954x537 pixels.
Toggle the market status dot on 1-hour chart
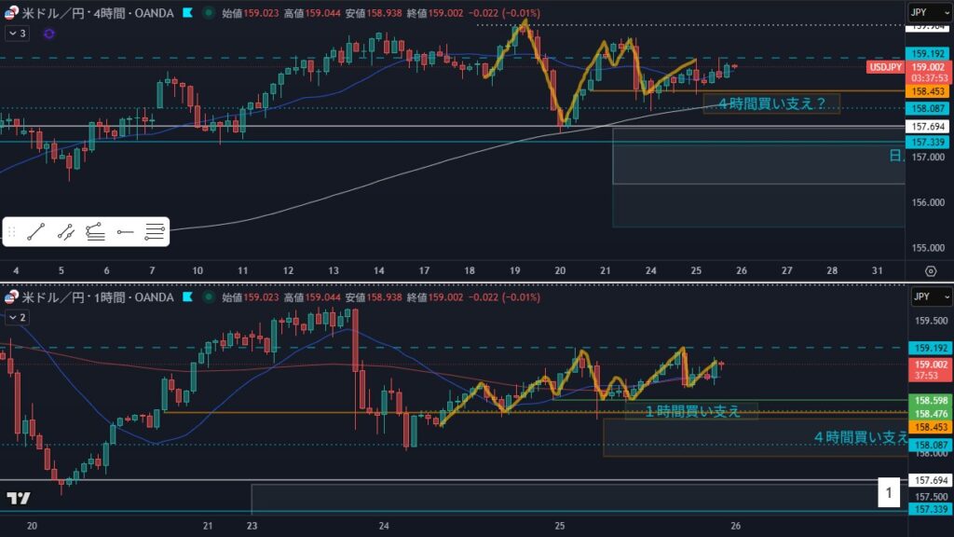pyautogui.click(x=206, y=297)
